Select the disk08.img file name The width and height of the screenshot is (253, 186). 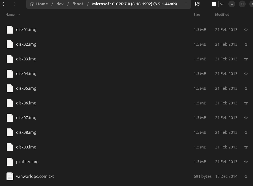pyautogui.click(x=26, y=132)
